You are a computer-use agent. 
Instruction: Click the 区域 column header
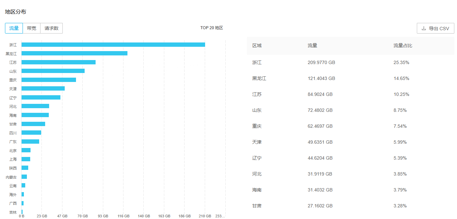(x=257, y=45)
